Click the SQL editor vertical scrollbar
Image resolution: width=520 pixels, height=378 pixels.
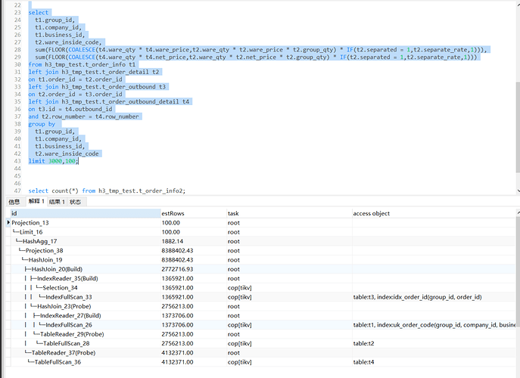tap(518, 127)
